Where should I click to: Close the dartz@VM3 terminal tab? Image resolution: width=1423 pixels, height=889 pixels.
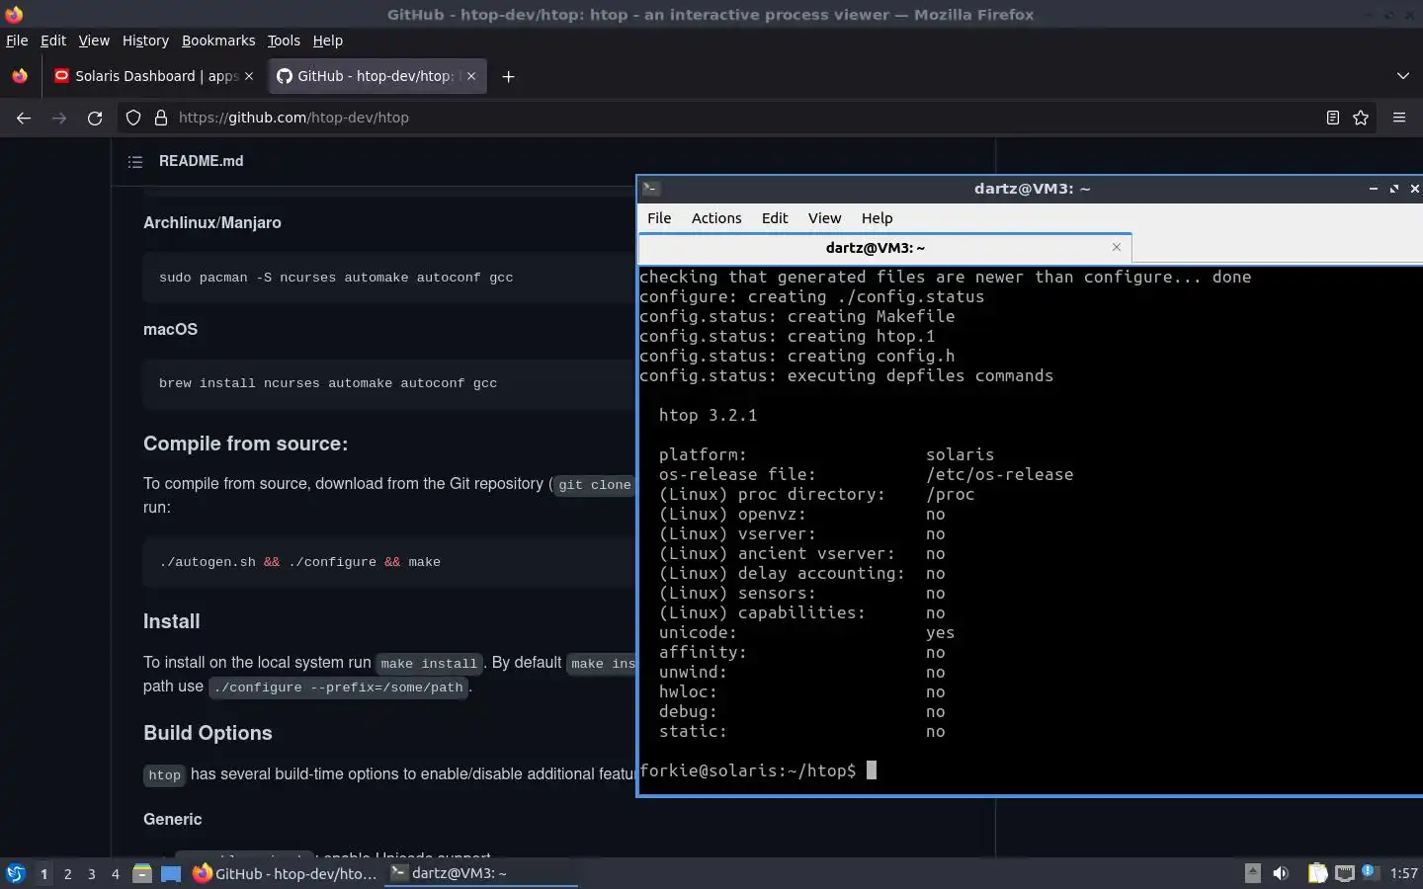point(1117,247)
